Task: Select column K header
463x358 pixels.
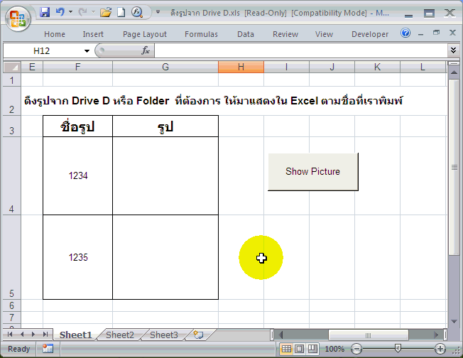Action: [x=377, y=67]
